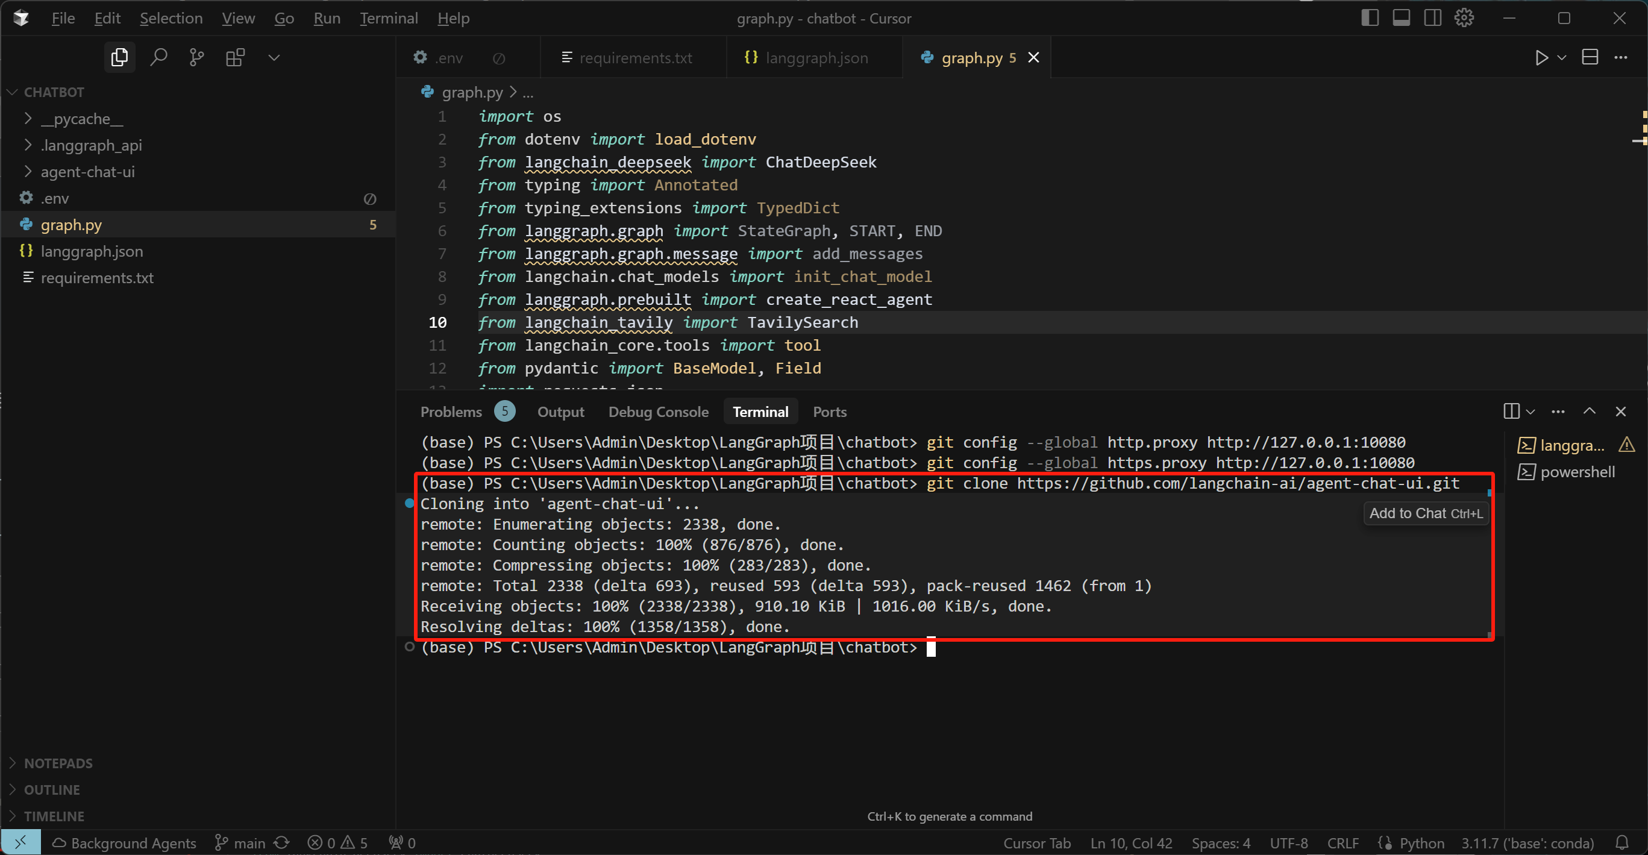This screenshot has height=855, width=1648.
Task: Expand the agent-chat-ui folder
Action: (198, 171)
